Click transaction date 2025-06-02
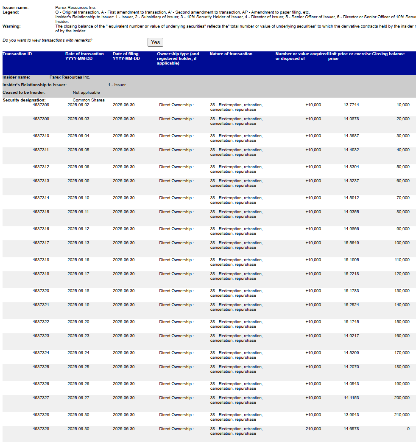The width and height of the screenshot is (416, 442). pyautogui.click(x=78, y=105)
